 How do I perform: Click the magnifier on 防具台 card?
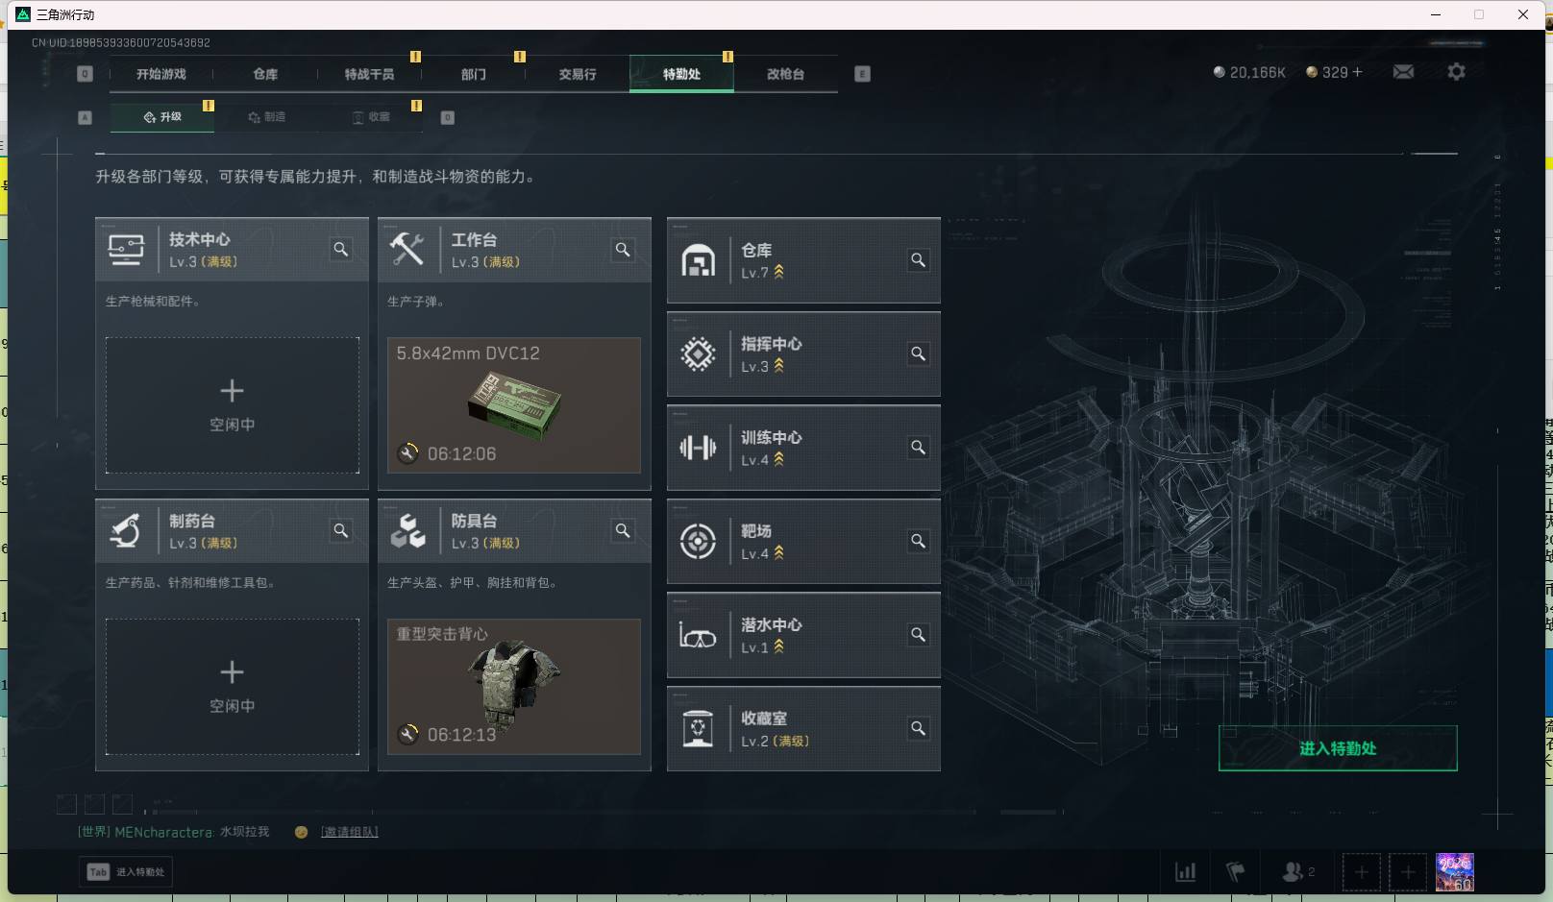point(624,531)
